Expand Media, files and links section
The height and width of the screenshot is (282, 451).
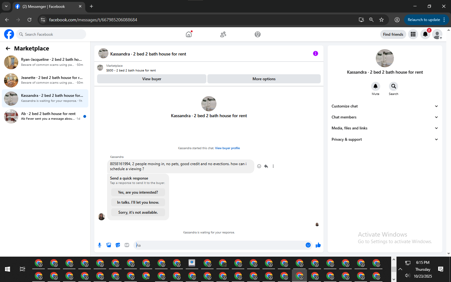pos(385,128)
